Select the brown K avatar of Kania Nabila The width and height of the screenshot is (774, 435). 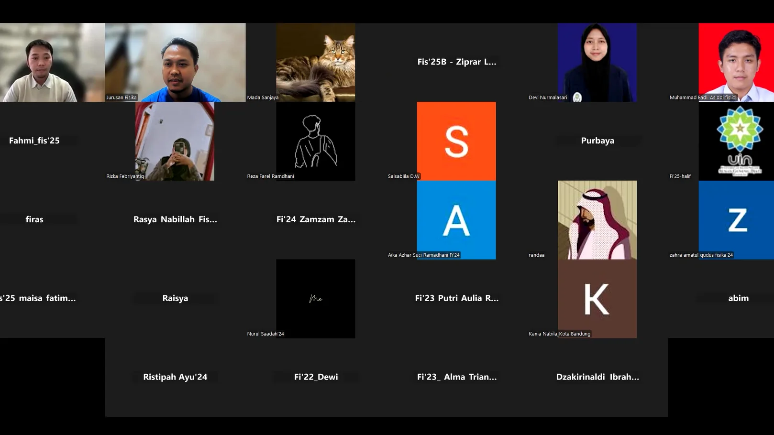597,299
